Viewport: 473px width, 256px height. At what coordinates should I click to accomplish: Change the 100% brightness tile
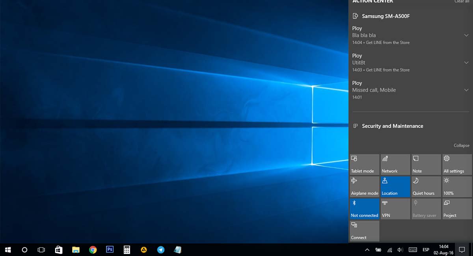point(457,186)
